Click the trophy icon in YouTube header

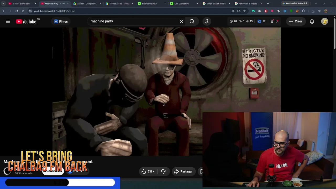coord(272,22)
